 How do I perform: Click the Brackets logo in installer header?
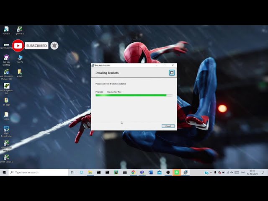tap(172, 72)
